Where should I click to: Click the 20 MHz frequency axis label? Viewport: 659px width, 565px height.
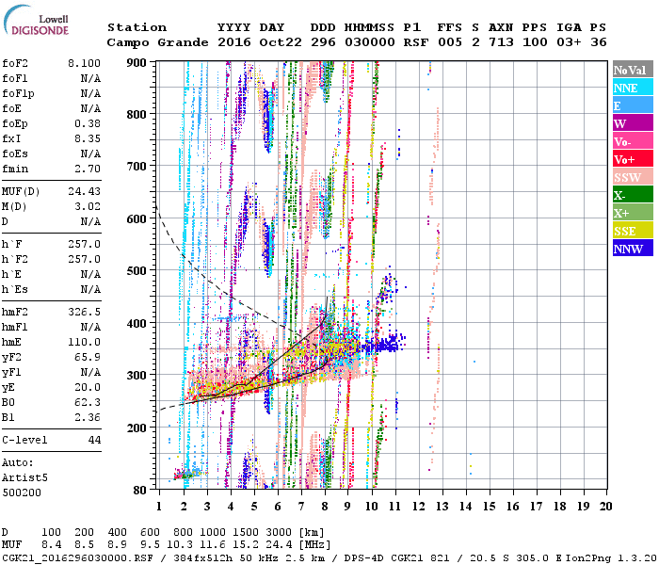(x=605, y=507)
